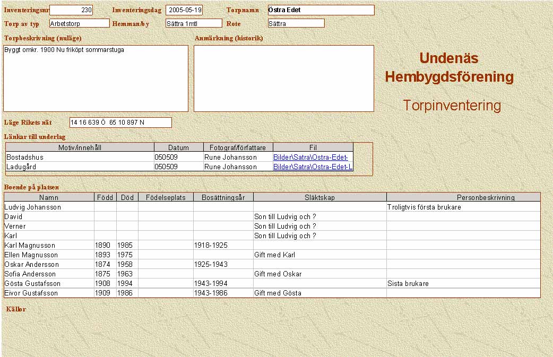Select the Inventeringsdag date field
The width and height of the screenshot is (553, 357).
[184, 10]
